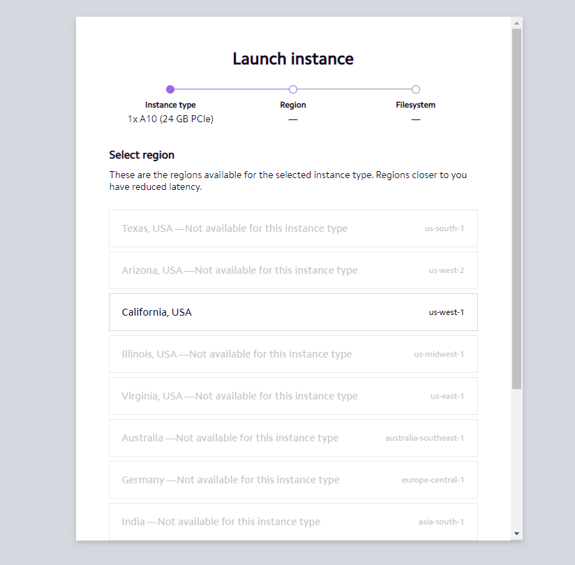The width and height of the screenshot is (575, 565).
Task: Click the Launch instance title
Action: (293, 59)
